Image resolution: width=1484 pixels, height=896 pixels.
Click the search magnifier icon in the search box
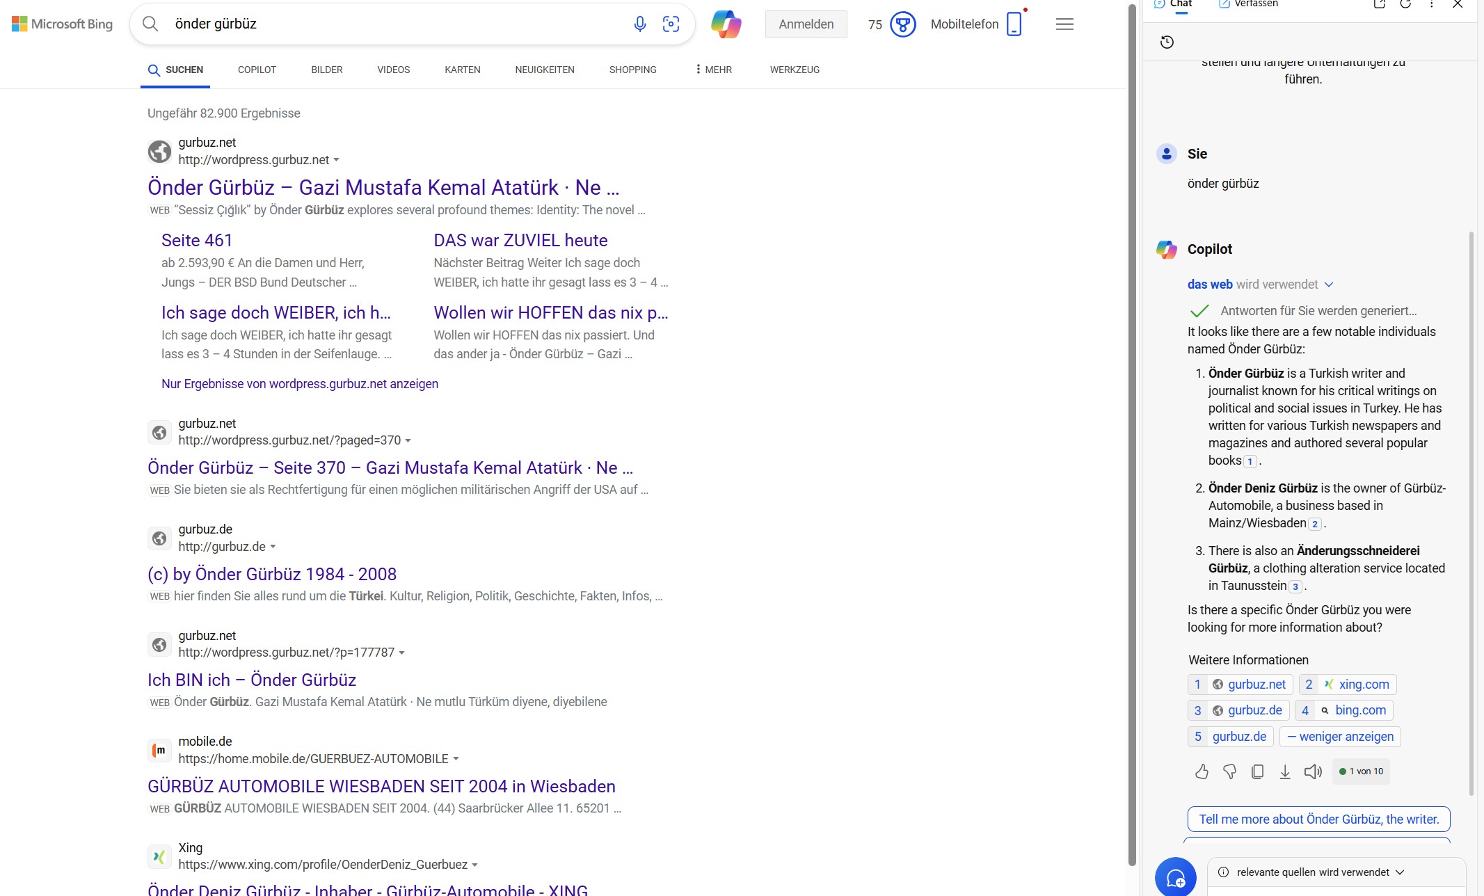[150, 24]
